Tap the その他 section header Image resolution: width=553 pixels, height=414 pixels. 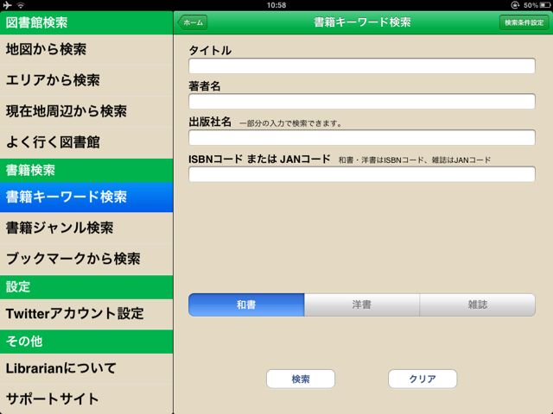point(86,342)
